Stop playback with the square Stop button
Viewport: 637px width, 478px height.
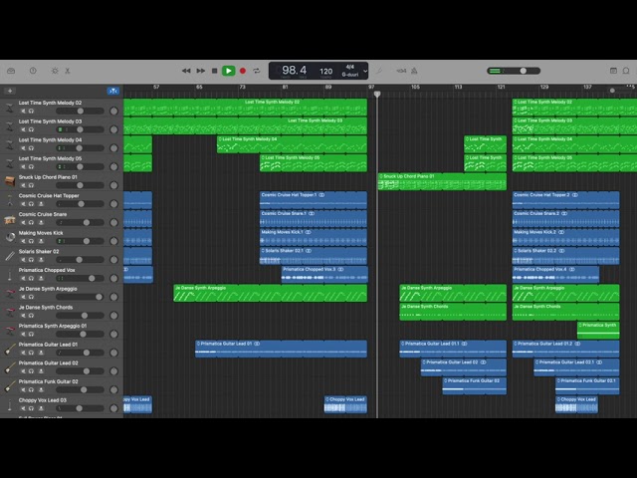click(x=215, y=71)
